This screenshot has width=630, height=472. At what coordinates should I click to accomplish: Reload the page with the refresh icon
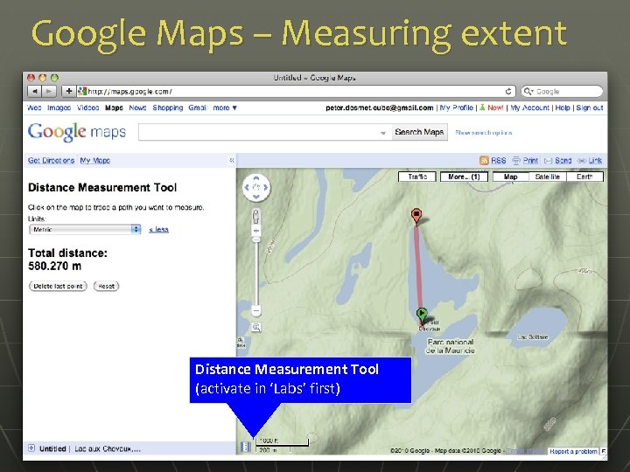point(508,92)
